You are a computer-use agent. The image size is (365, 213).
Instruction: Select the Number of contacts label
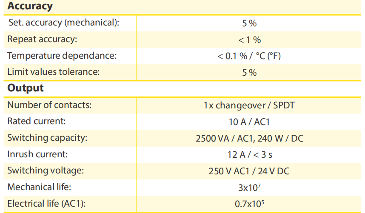[x=50, y=105]
